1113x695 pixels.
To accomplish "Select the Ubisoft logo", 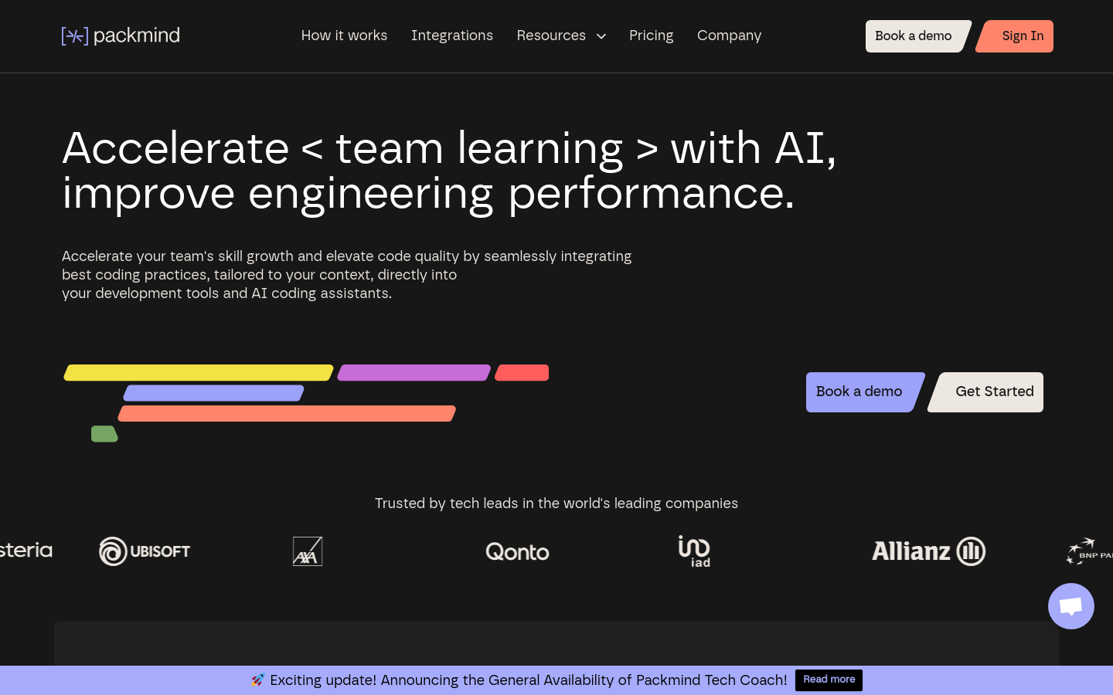I will pyautogui.click(x=145, y=551).
